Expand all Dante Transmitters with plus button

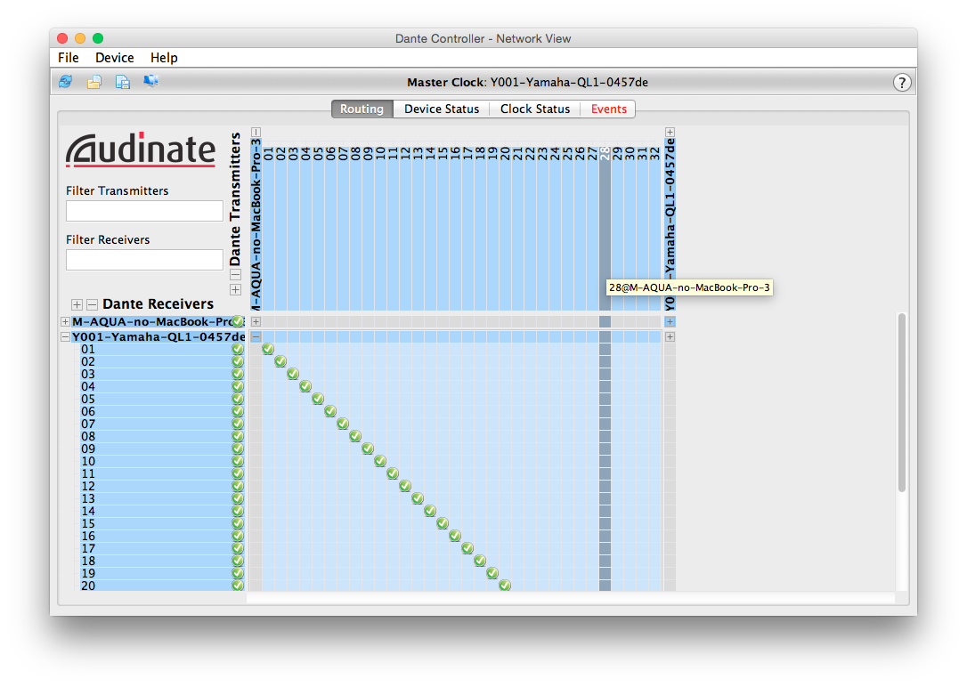pos(235,289)
